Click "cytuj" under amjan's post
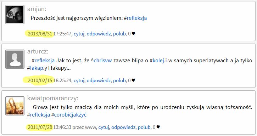This screenshot has width=257, height=136. pyautogui.click(x=79, y=34)
